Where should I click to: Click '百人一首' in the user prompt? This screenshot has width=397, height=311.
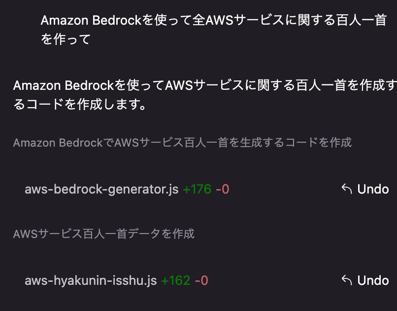[362, 20]
